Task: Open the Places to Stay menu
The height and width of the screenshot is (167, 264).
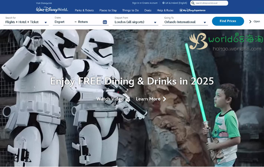Action: [108, 10]
